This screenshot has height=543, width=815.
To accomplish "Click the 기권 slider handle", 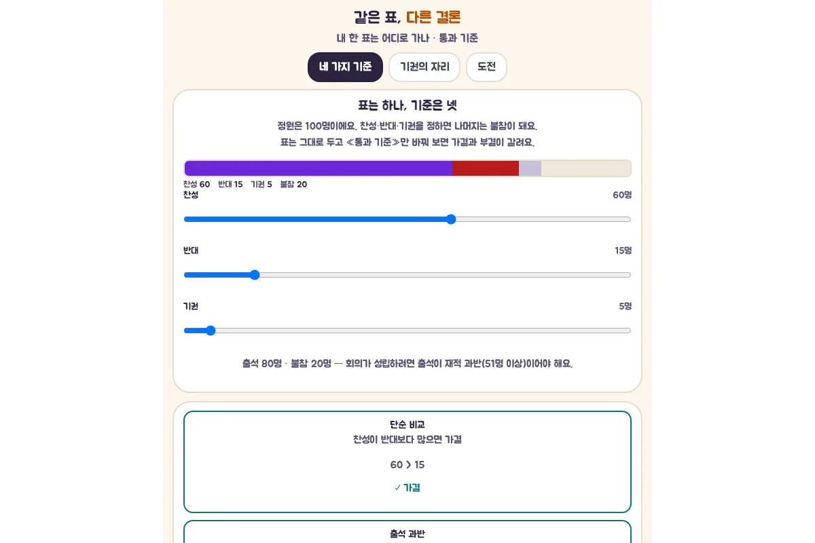I will [211, 331].
